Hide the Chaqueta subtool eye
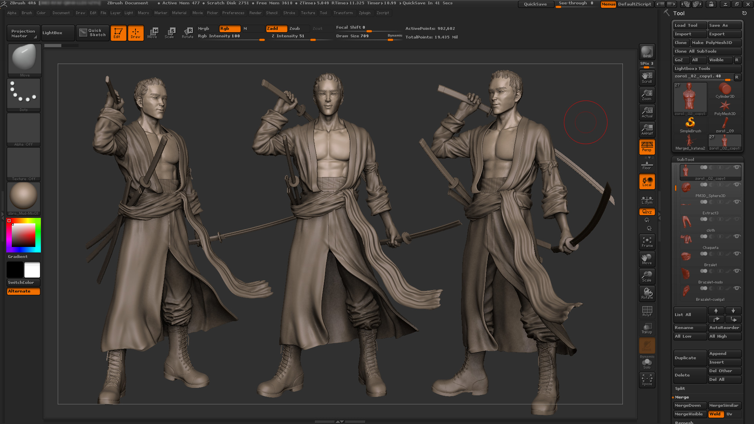The width and height of the screenshot is (754, 424). pos(737,237)
